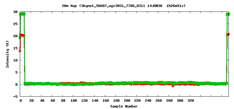This screenshot has height=109, width=234.
Task: Click the x-axis tick label 0
Action: pyautogui.click(x=20, y=101)
